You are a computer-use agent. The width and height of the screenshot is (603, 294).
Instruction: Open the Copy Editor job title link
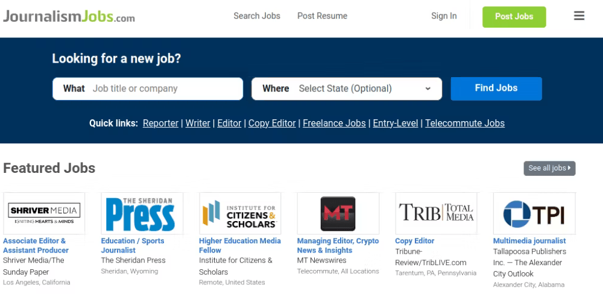click(415, 241)
